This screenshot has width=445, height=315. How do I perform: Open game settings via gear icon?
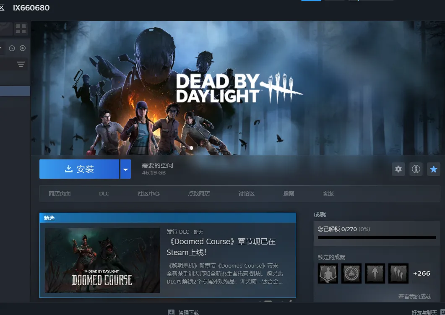398,169
